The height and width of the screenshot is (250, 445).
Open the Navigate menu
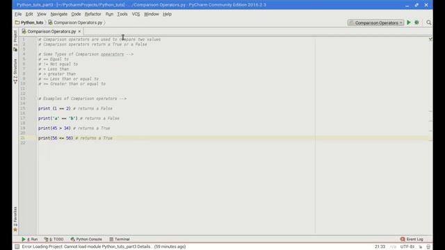click(x=58, y=14)
